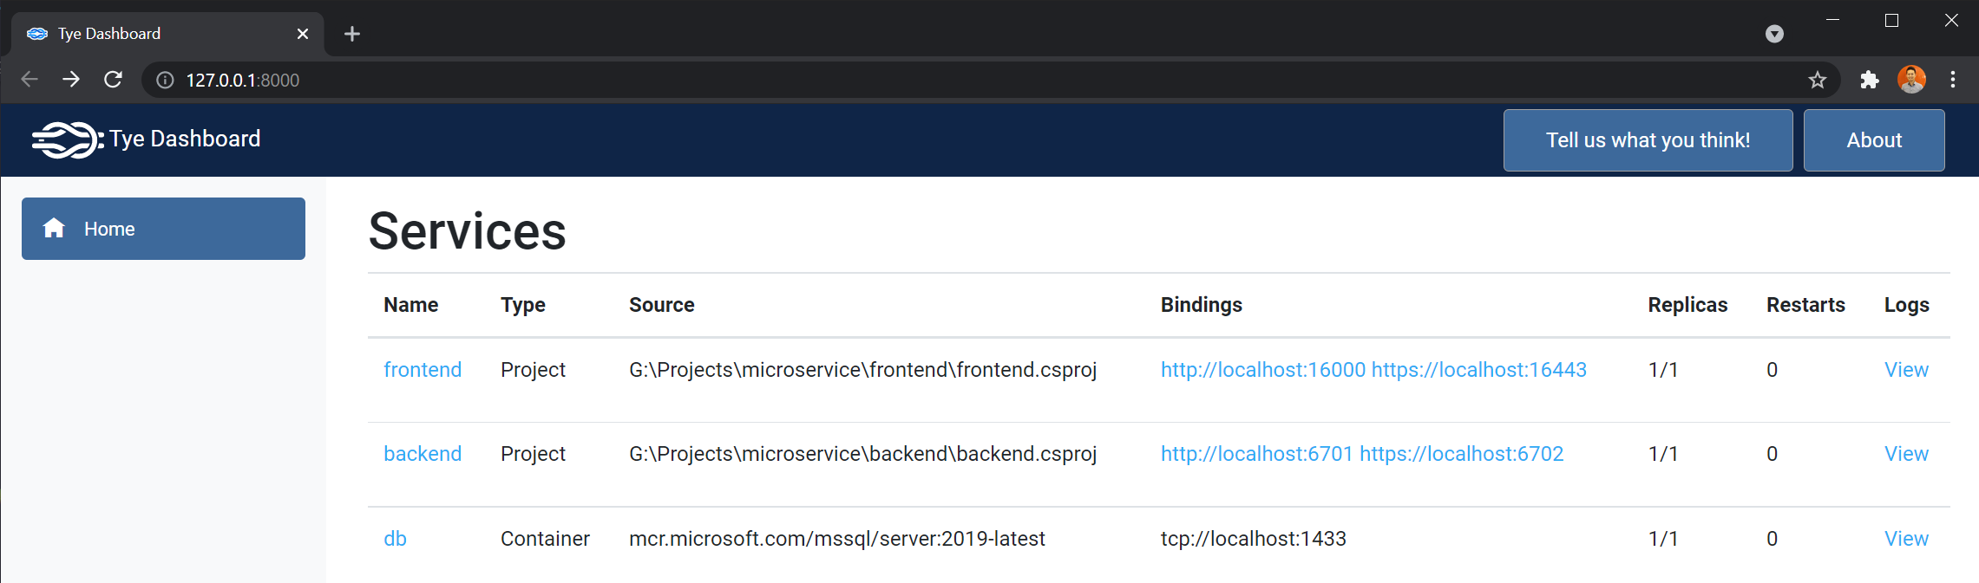1979x583 pixels.
Task: Click the browser back arrow
Action: point(29,80)
